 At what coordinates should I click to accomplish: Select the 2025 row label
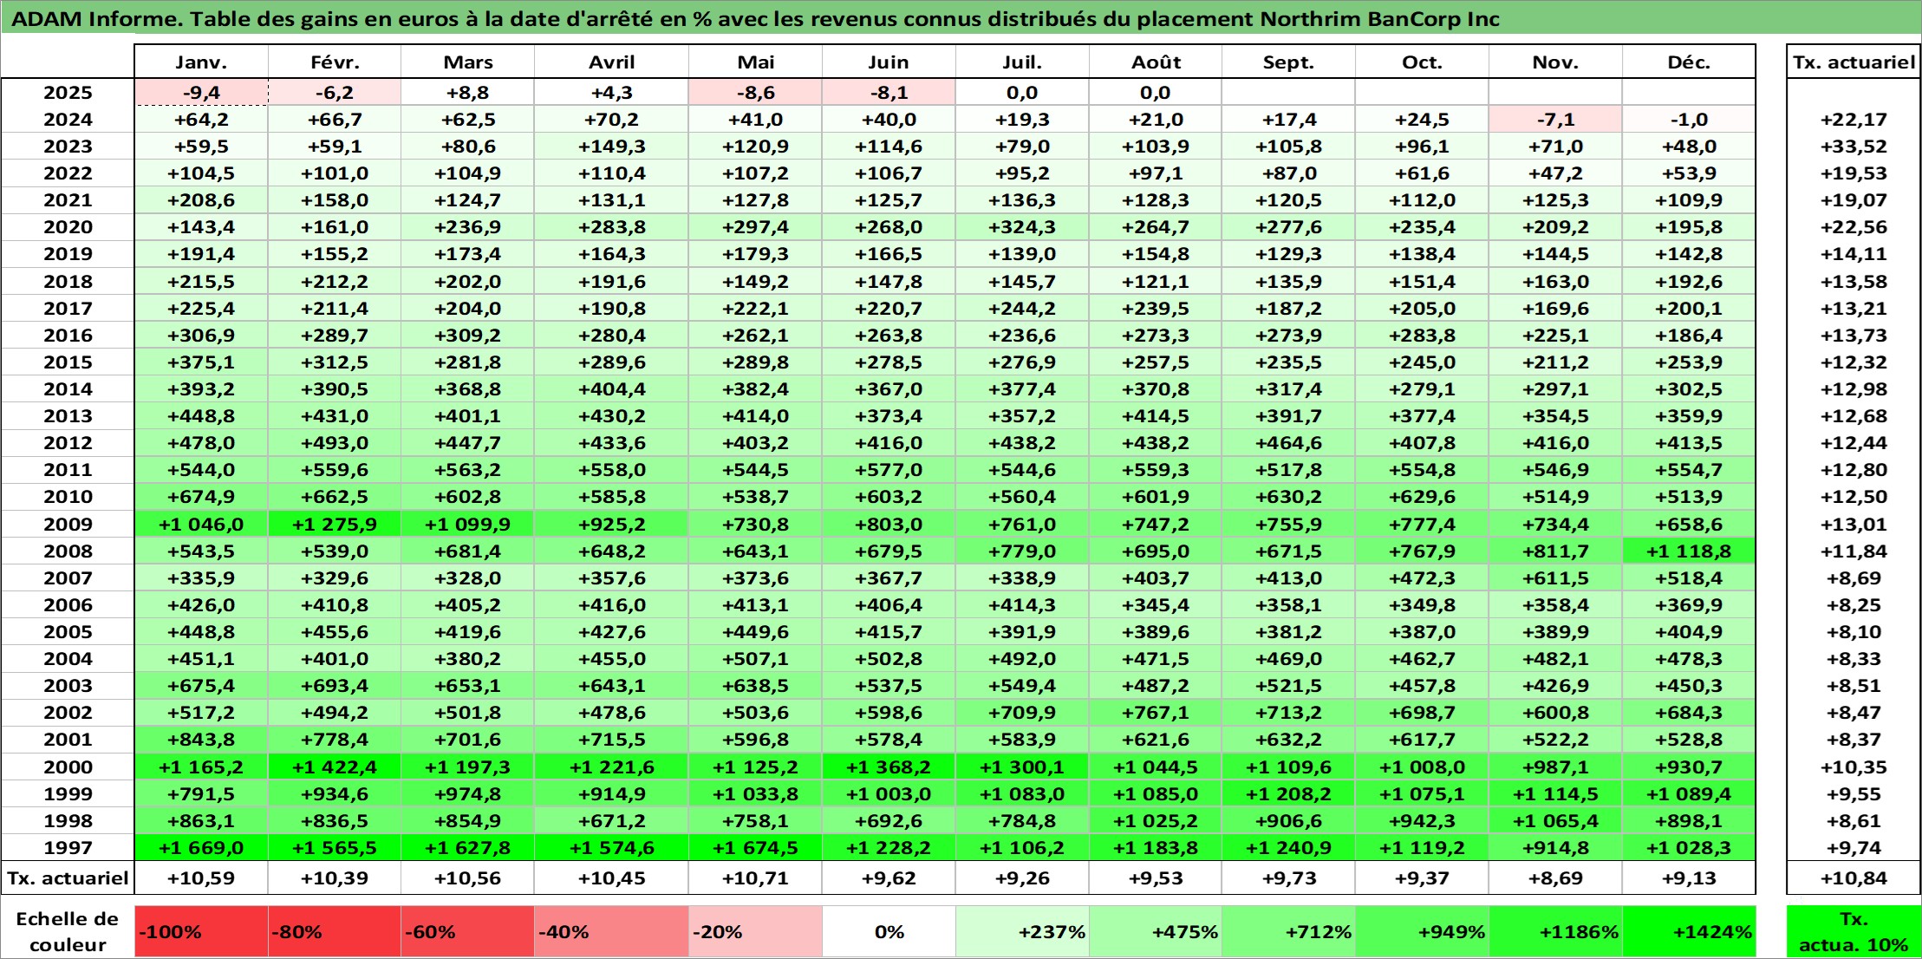[x=68, y=93]
